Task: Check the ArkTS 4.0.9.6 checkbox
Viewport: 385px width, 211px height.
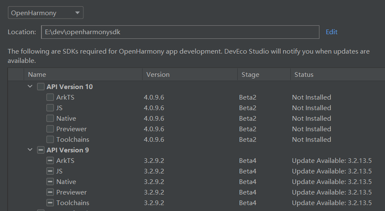Action: 50,97
